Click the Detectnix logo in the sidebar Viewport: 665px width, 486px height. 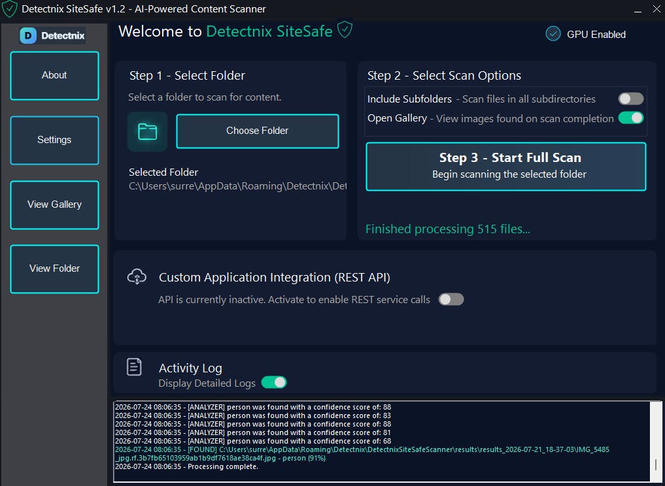(x=52, y=35)
